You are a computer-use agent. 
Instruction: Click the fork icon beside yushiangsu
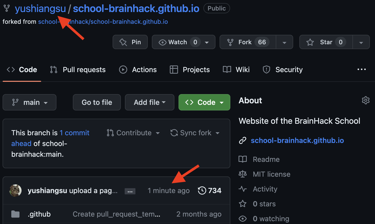pyautogui.click(x=7, y=8)
